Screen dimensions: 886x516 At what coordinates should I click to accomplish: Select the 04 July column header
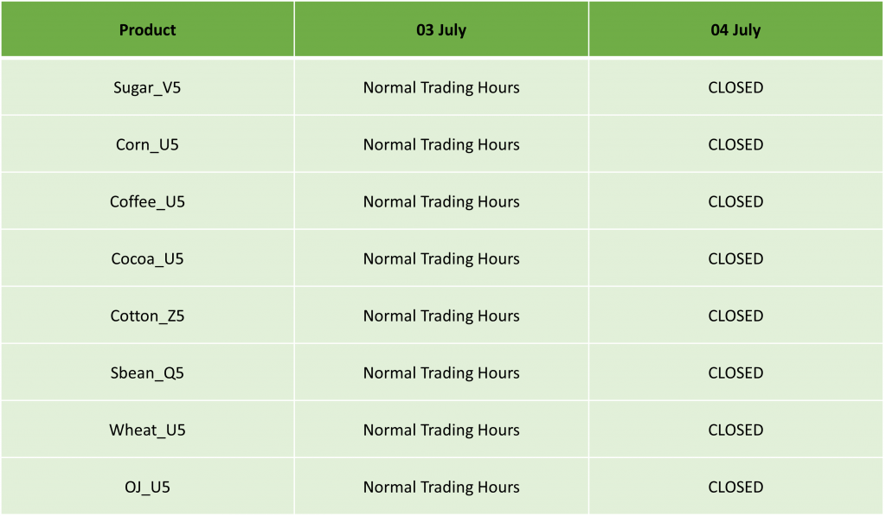tap(735, 29)
